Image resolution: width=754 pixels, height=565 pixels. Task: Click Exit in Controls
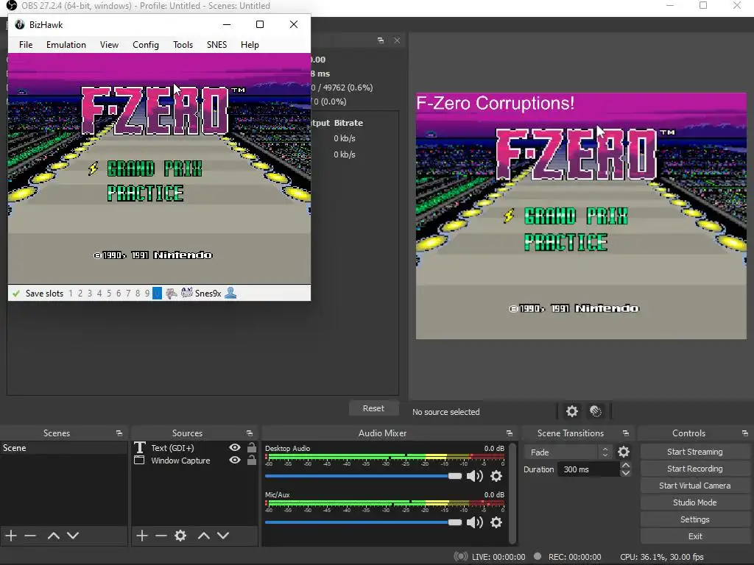point(695,536)
